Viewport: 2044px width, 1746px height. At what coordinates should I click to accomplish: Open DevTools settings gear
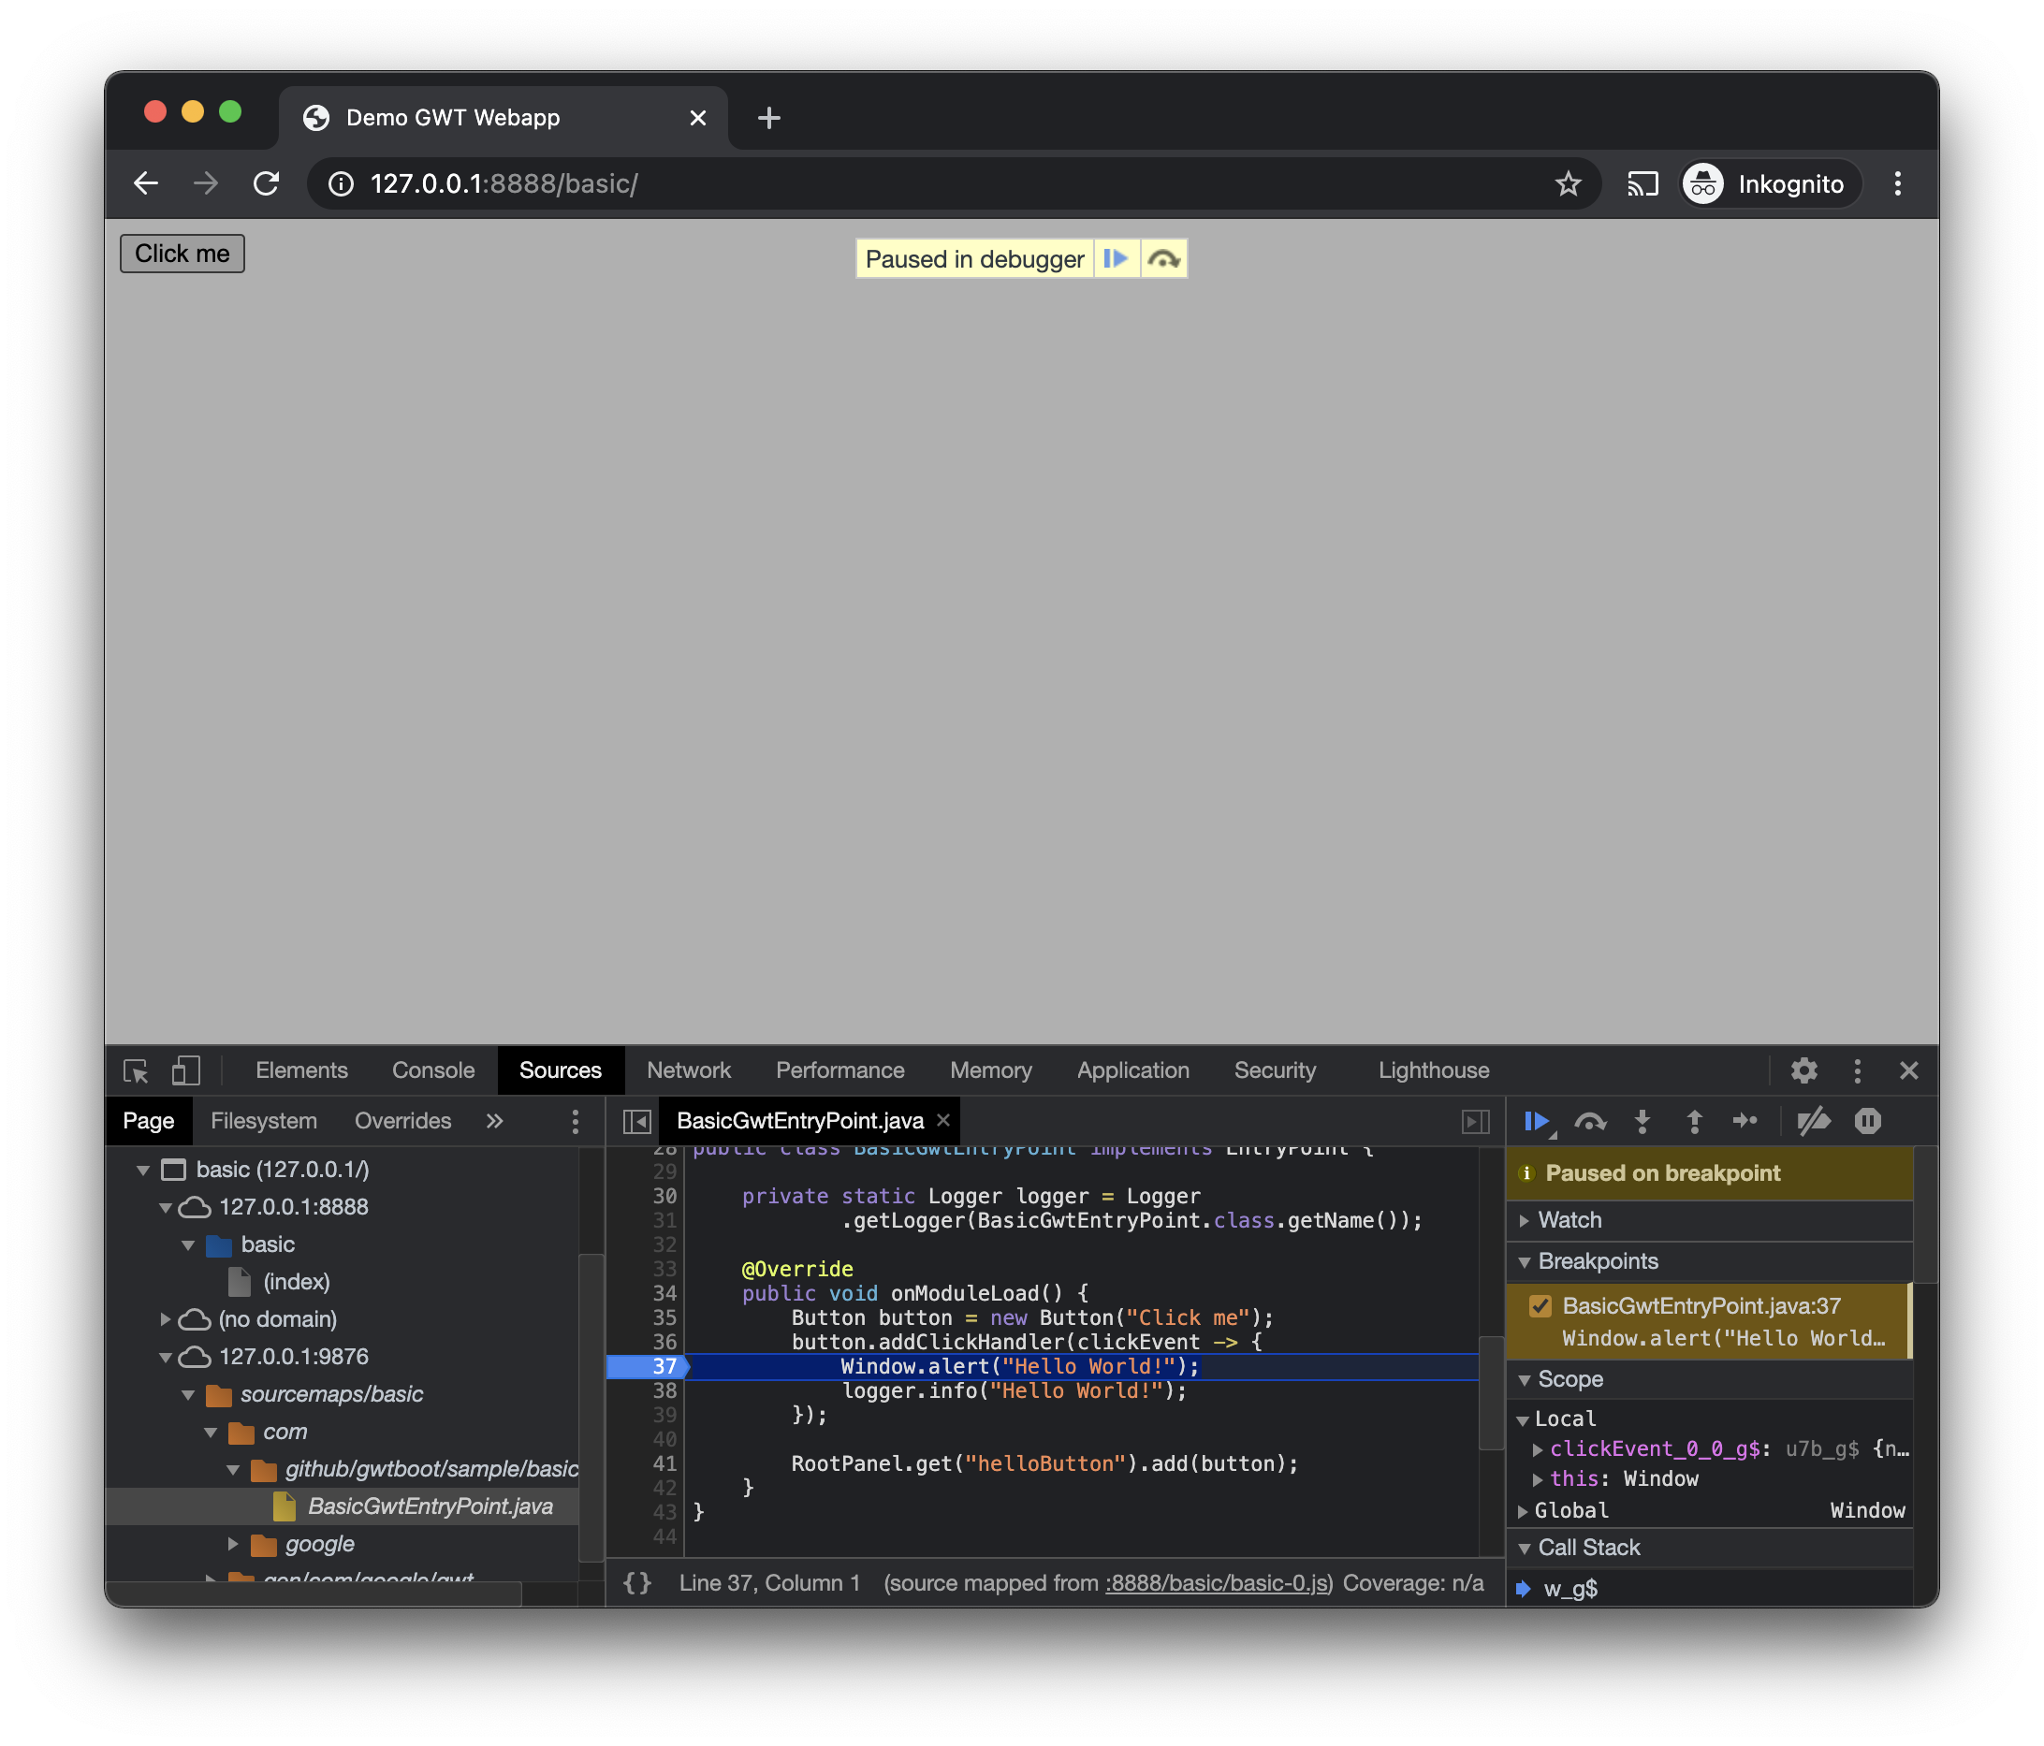[x=1803, y=1070]
